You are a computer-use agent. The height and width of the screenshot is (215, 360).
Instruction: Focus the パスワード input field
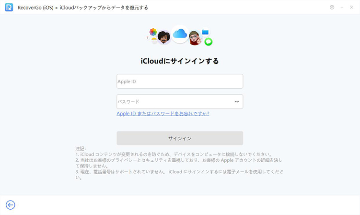coord(180,102)
